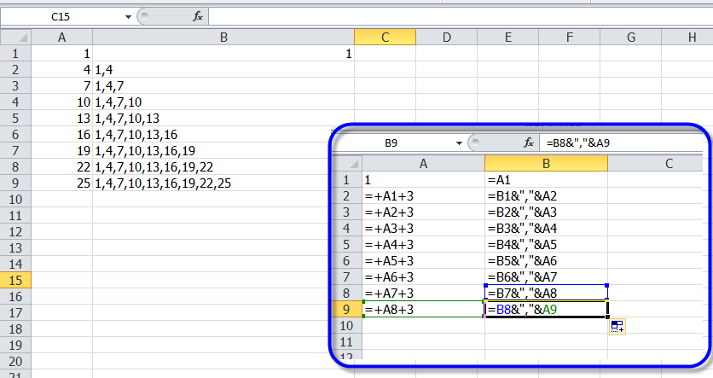Click inset cell with formula =+A7+3
The width and height of the screenshot is (713, 378).
pos(423,293)
